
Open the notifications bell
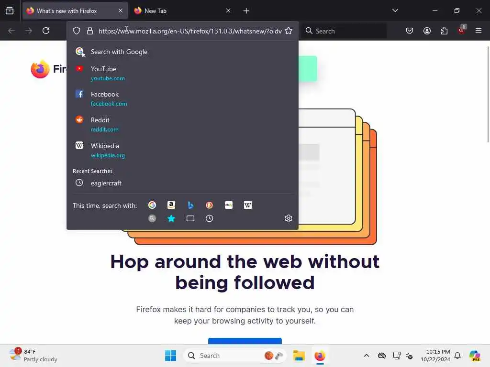457,356
